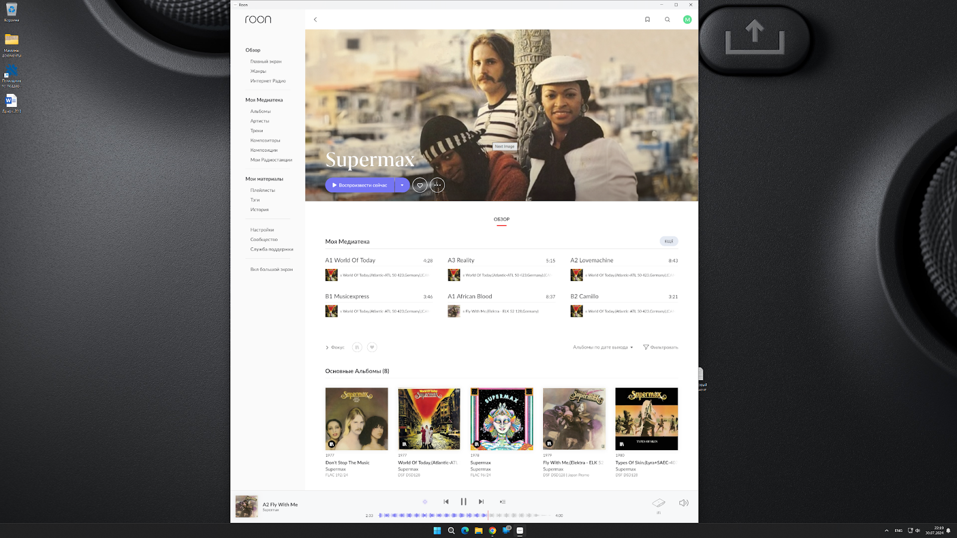Pause the current track
The height and width of the screenshot is (538, 957).
[x=464, y=502]
